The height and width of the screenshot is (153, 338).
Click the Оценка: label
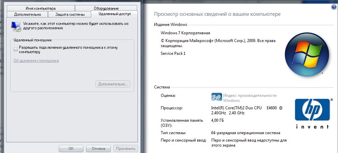coord(168,95)
